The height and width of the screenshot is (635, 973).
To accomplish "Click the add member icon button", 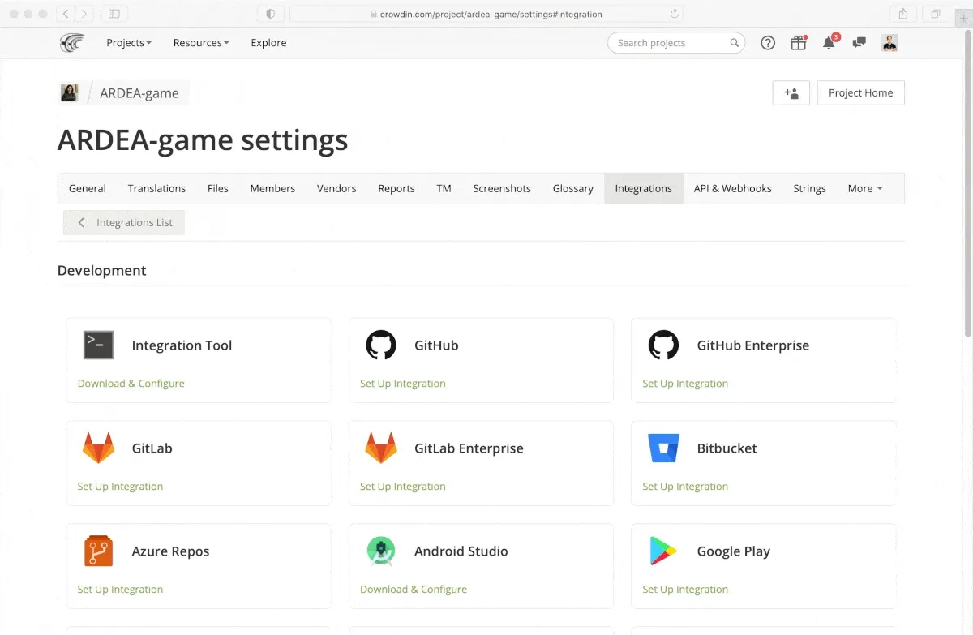I will (x=791, y=93).
